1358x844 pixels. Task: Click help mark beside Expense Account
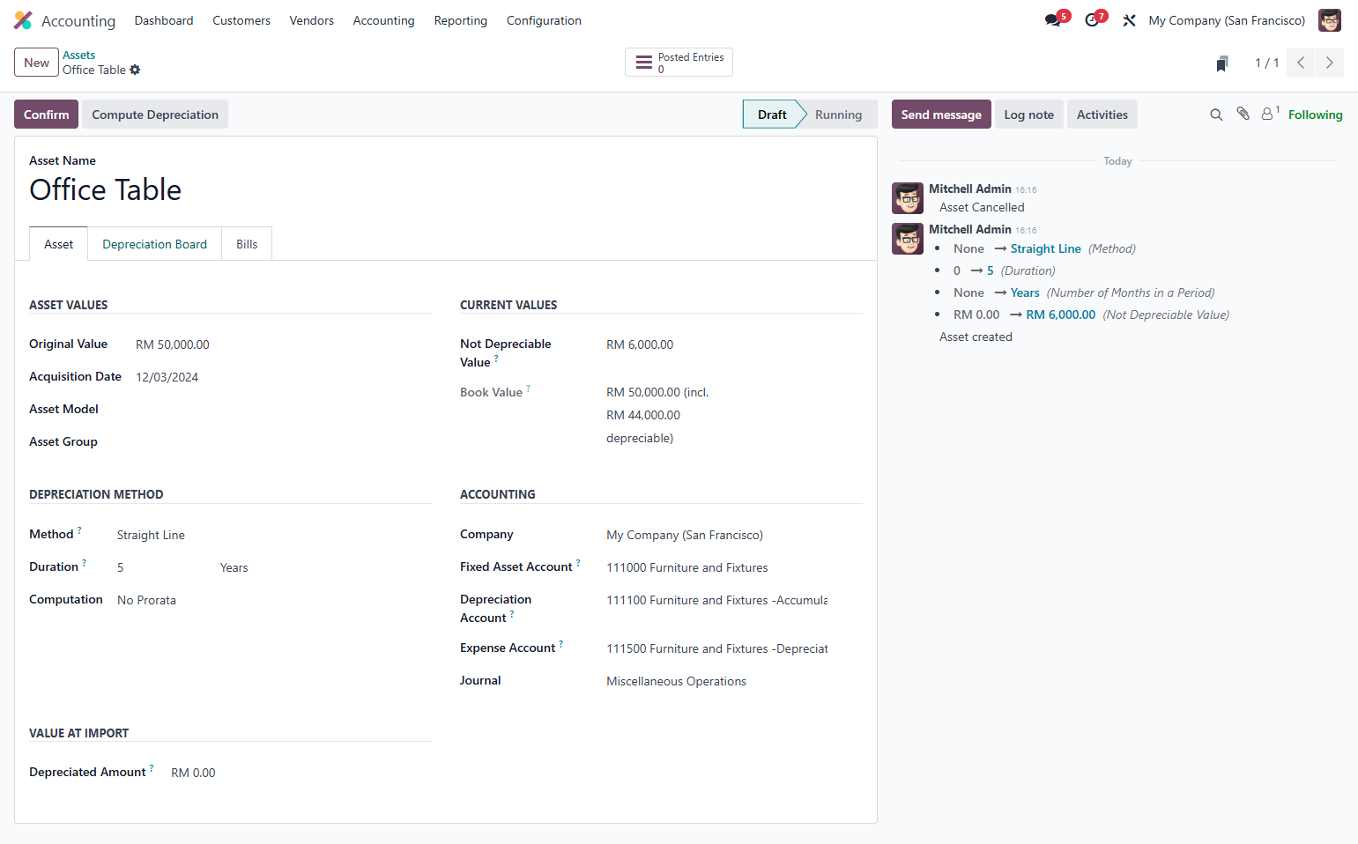point(560,644)
